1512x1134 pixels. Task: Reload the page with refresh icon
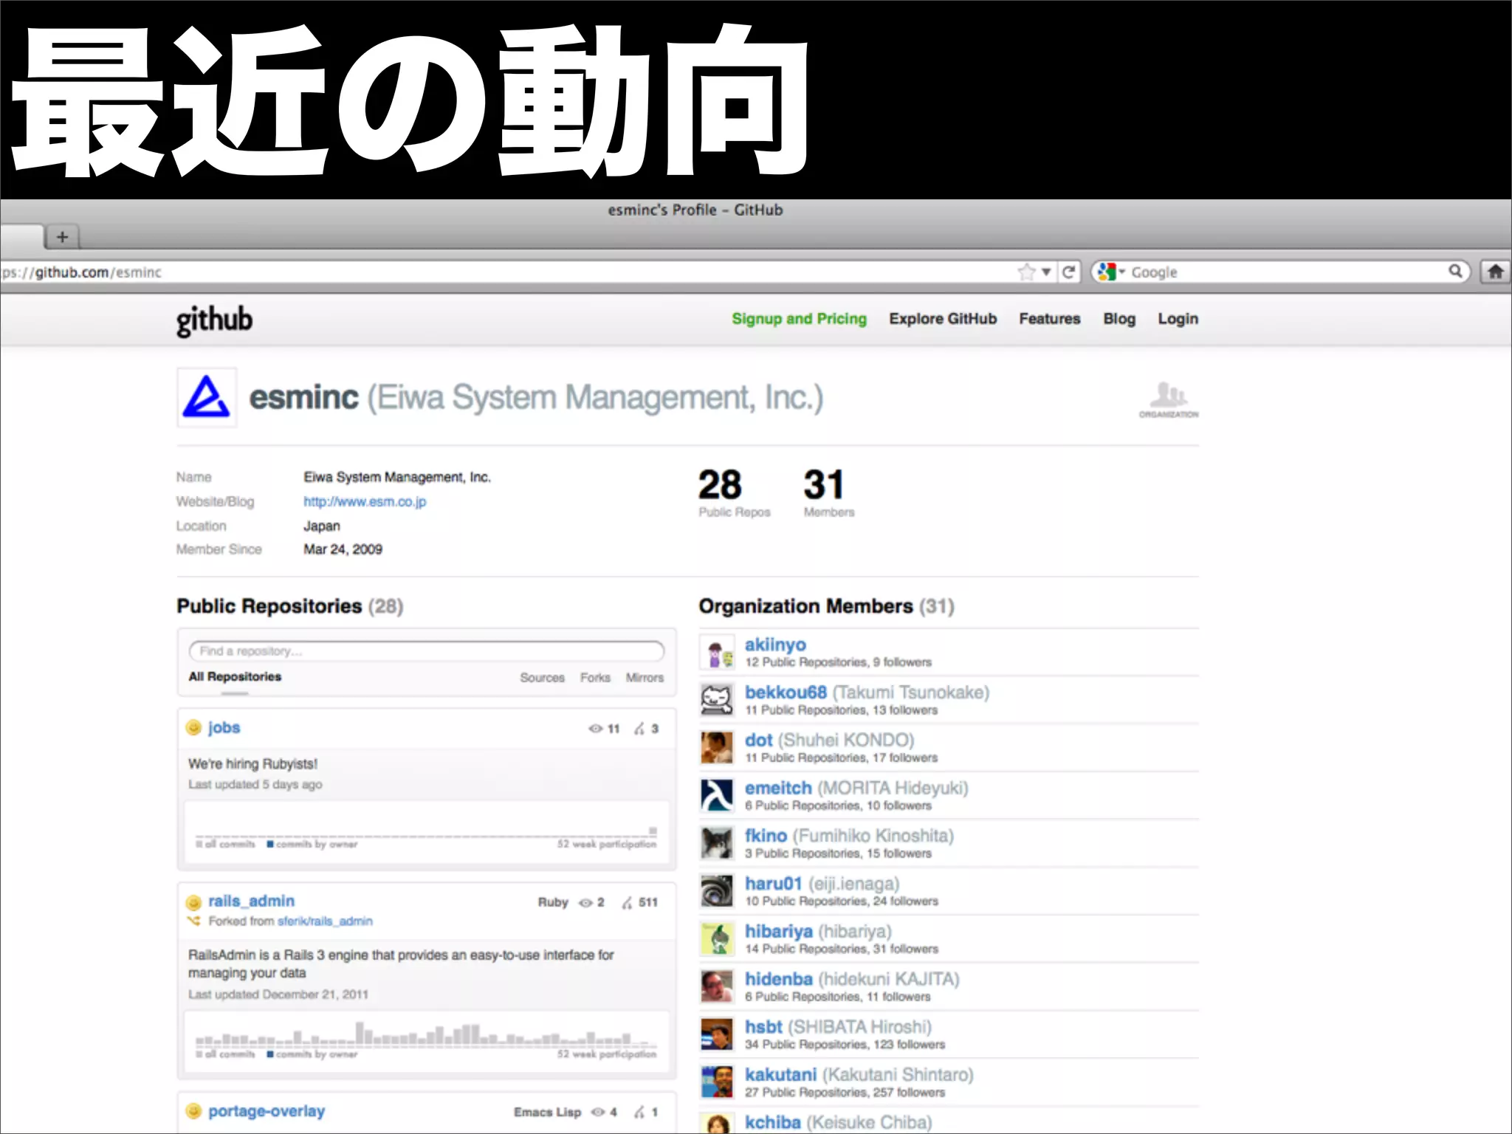(x=1068, y=272)
